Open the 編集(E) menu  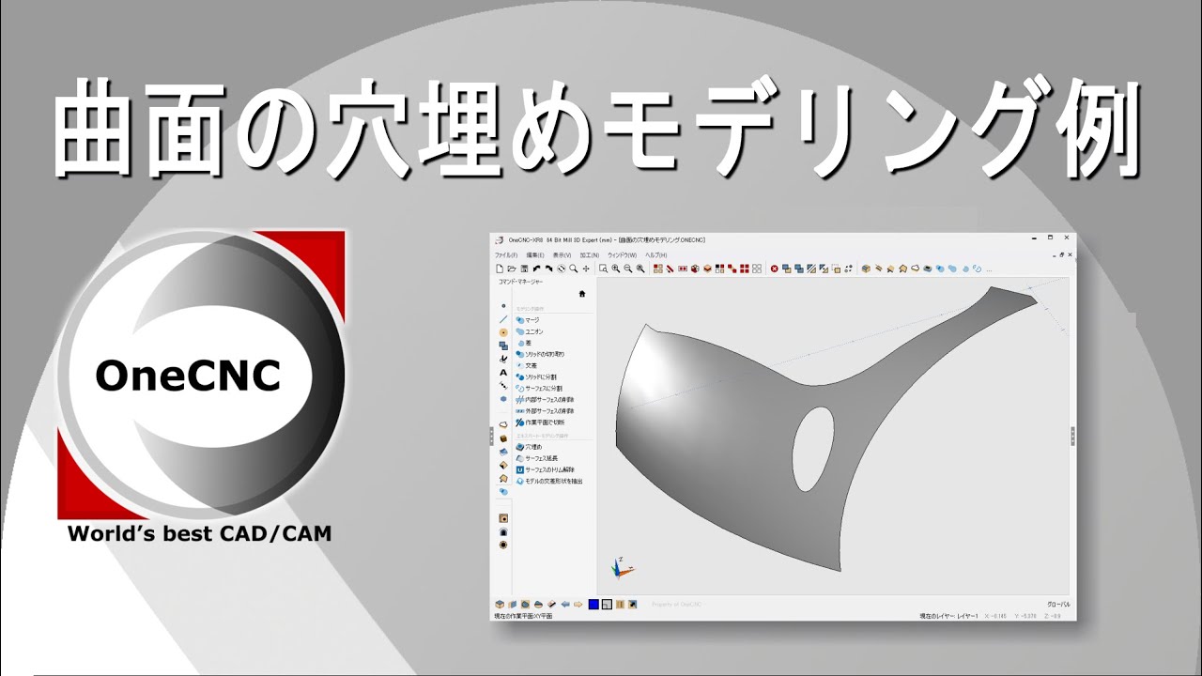click(x=535, y=255)
